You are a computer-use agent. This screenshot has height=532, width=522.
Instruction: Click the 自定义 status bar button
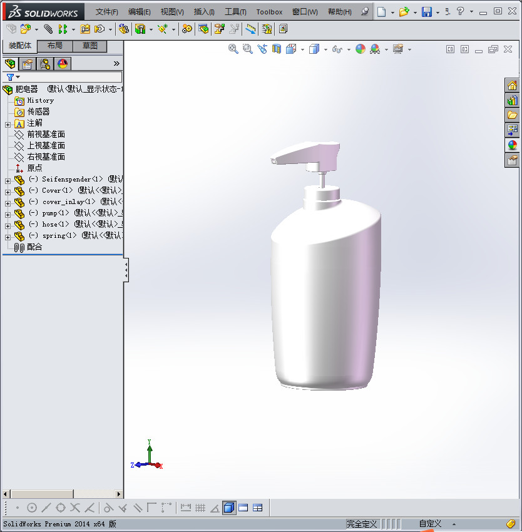430,524
